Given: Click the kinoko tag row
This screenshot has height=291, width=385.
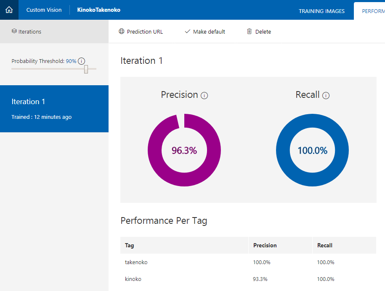Looking at the screenshot, I should 248,279.
